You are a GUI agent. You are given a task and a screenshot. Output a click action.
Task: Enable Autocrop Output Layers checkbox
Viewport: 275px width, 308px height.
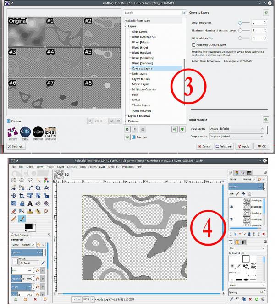coord(193,45)
